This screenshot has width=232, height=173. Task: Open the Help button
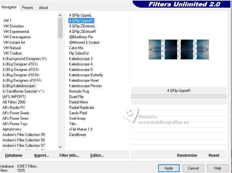218,168
